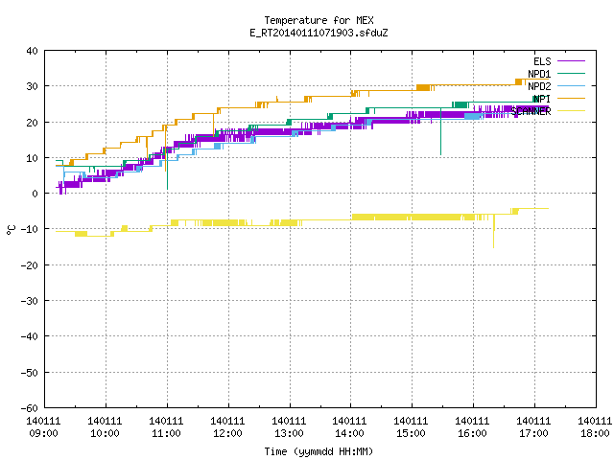Click the NPD2 legend label
This screenshot has height=460, width=614.
click(539, 86)
